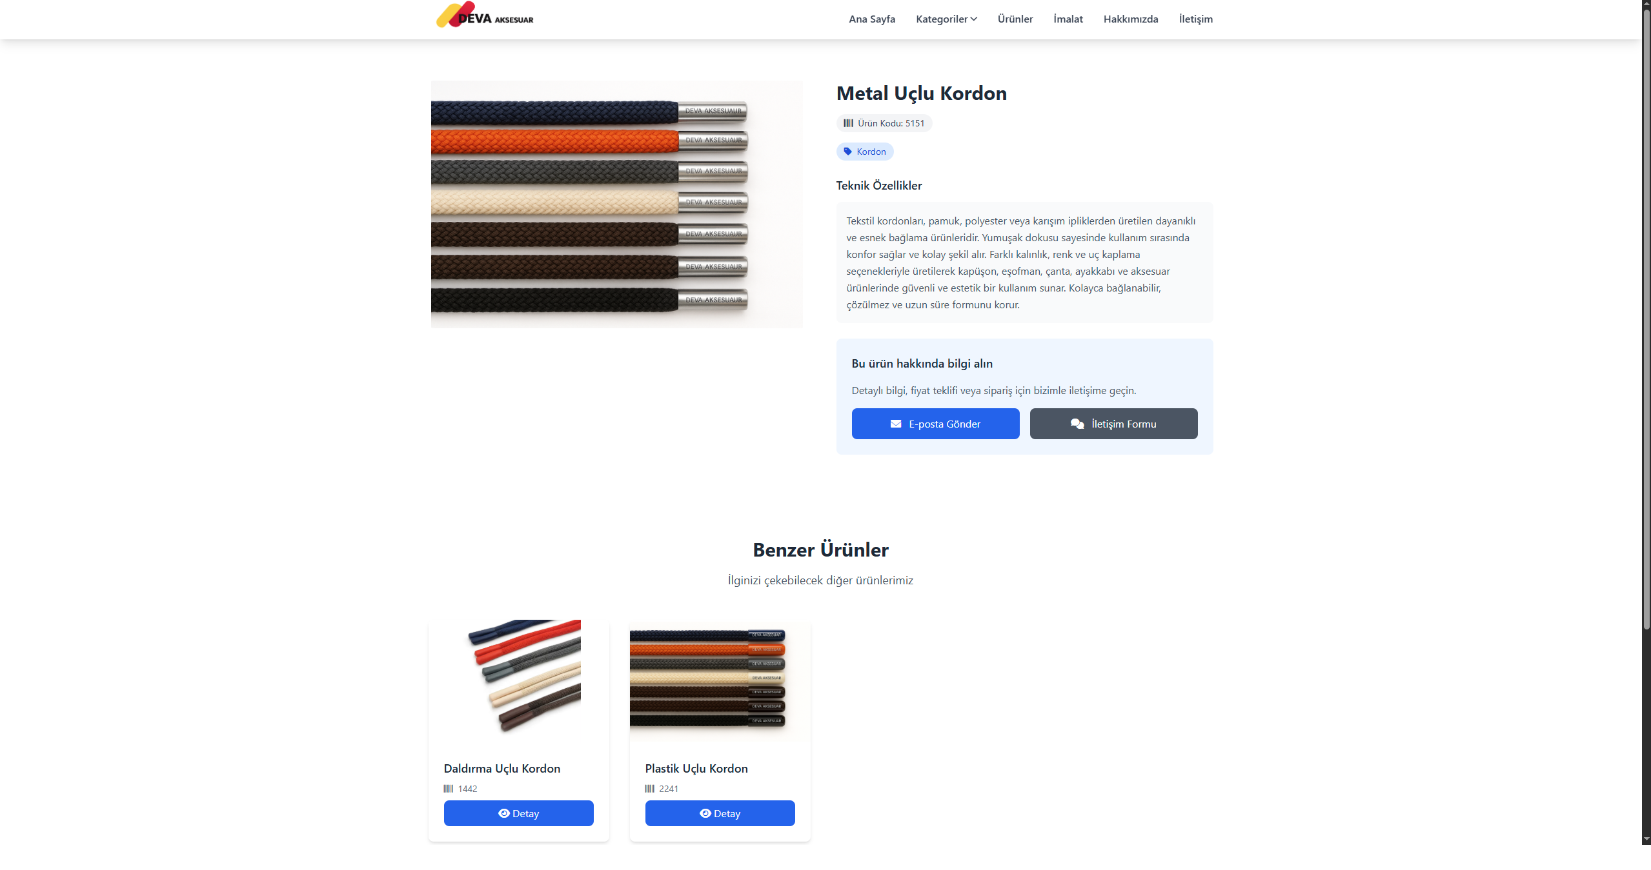This screenshot has height=870, width=1651.
Task: Click the envelope icon on E-posta Gönder
Action: (x=896, y=424)
